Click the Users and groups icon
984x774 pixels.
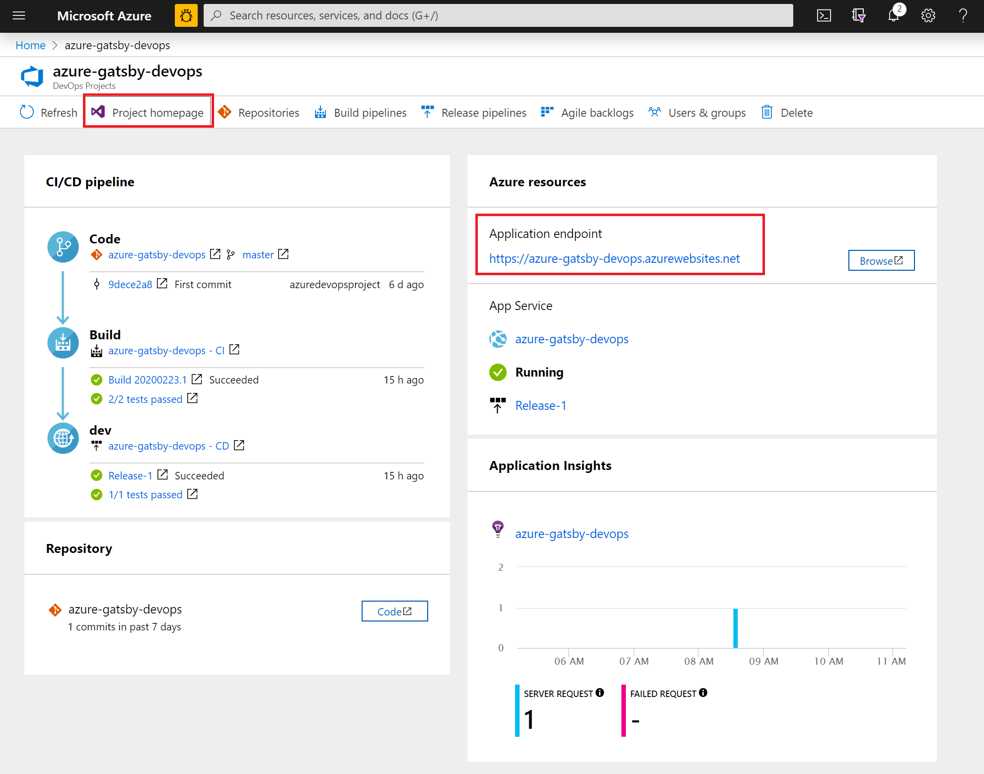(654, 112)
